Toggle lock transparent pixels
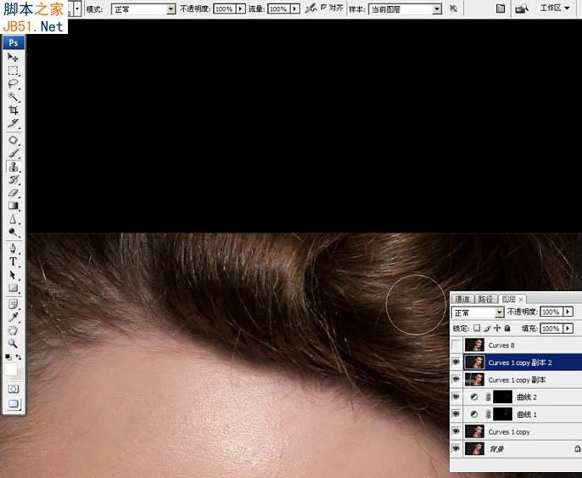582x478 pixels. (477, 329)
